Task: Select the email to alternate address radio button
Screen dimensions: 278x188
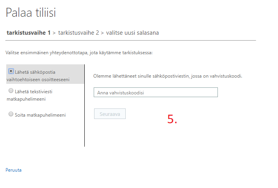Action: click(x=11, y=71)
